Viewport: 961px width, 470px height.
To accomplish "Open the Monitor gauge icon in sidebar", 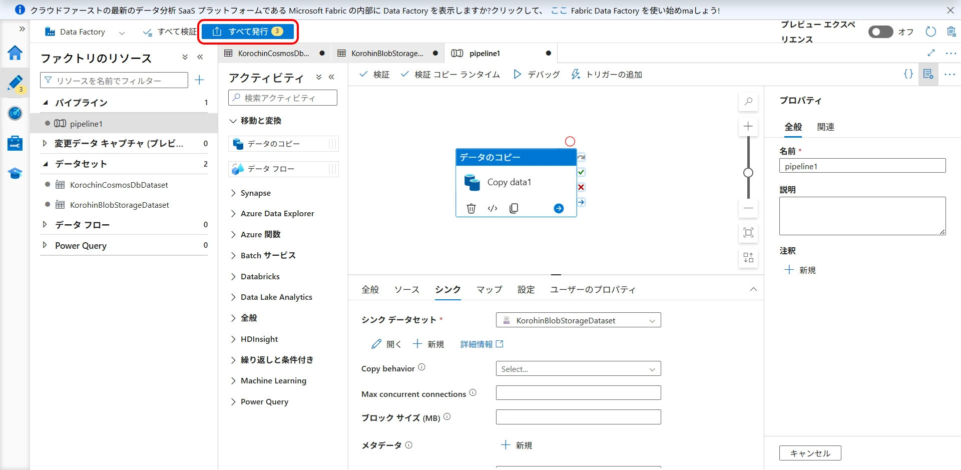I will point(15,113).
